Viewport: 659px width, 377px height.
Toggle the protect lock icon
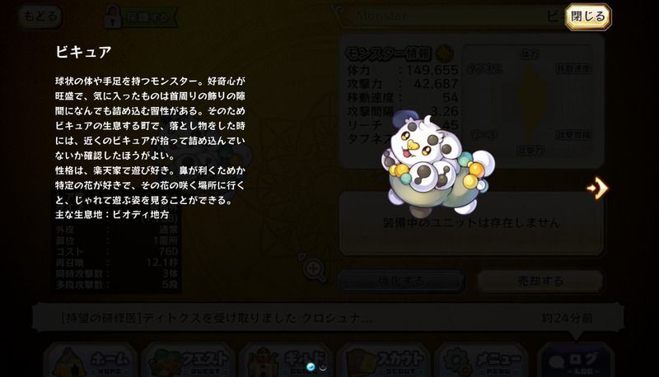tap(113, 16)
